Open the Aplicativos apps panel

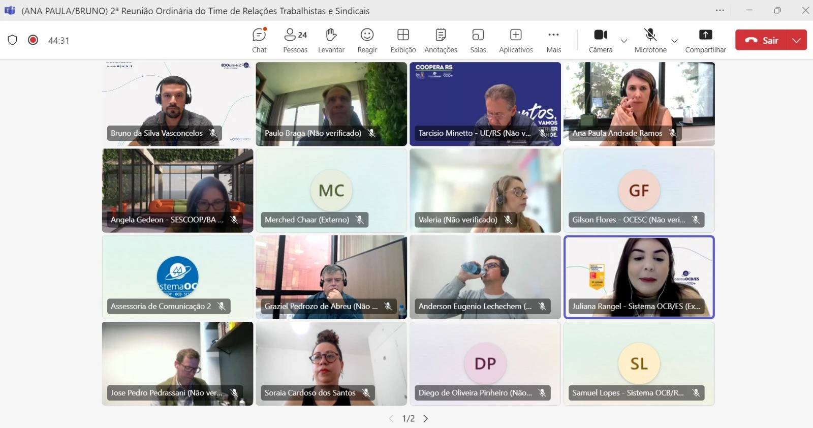point(516,40)
